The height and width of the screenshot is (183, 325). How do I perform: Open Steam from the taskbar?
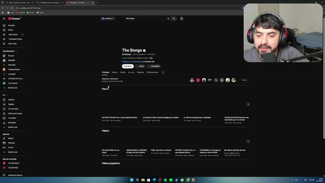[176, 180]
